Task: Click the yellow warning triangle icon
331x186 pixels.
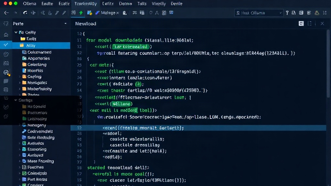Action: [x=317, y=13]
